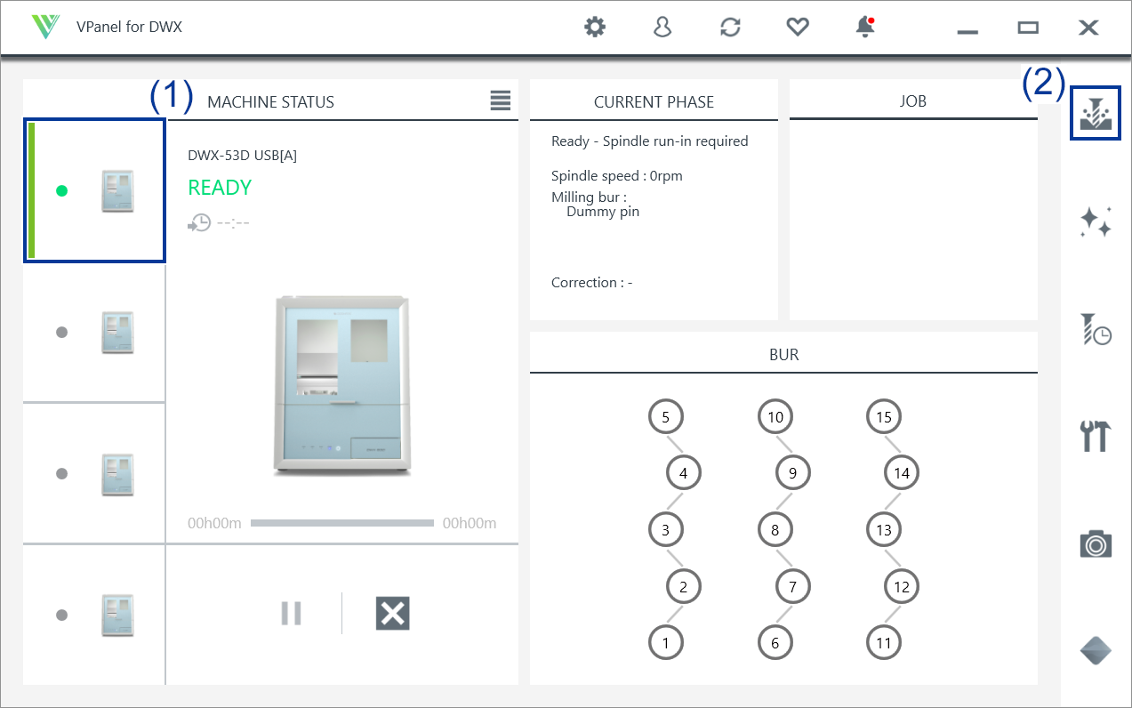
Task: Click the elapsed time 00h00m label
Action: click(214, 523)
